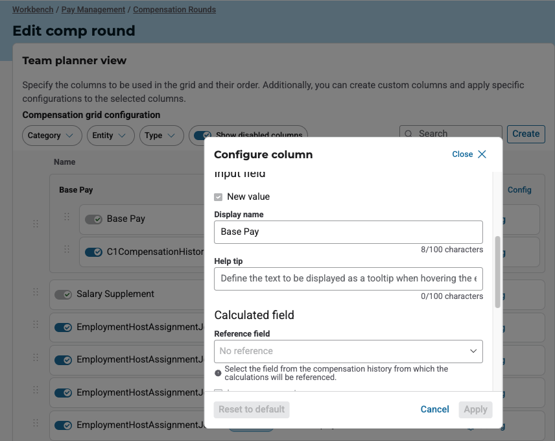Click the Help tip text field

(x=348, y=278)
